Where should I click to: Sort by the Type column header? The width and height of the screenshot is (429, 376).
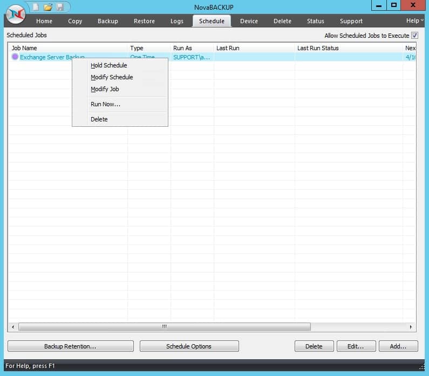point(149,48)
